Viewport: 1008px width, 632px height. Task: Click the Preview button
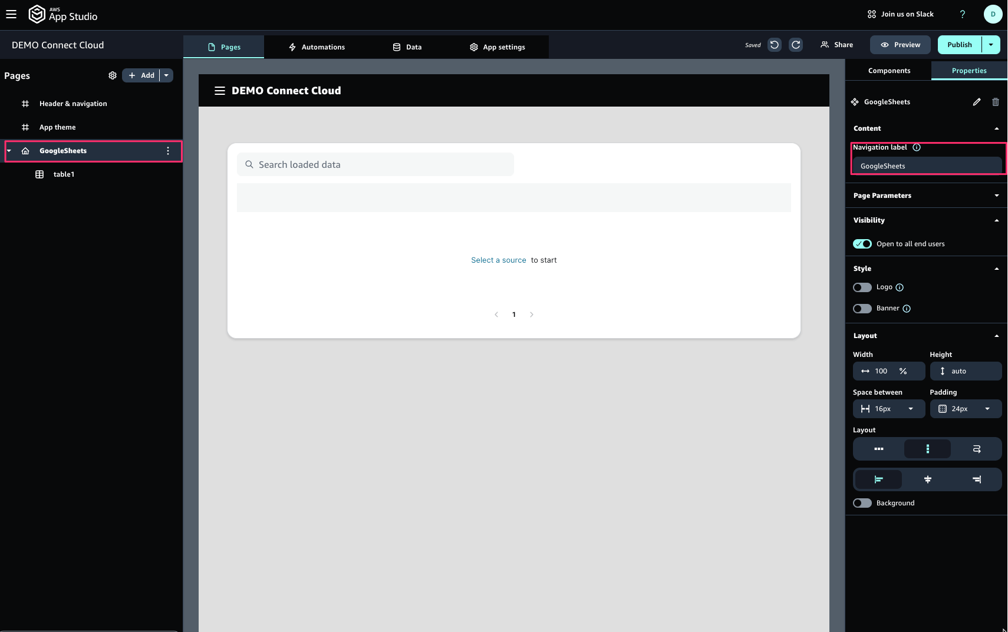click(900, 45)
